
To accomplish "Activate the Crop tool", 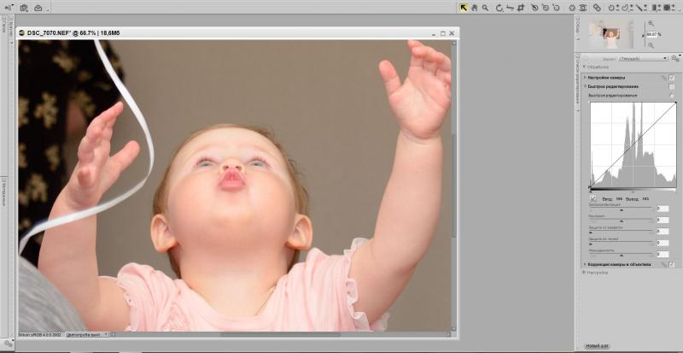I will point(521,8).
